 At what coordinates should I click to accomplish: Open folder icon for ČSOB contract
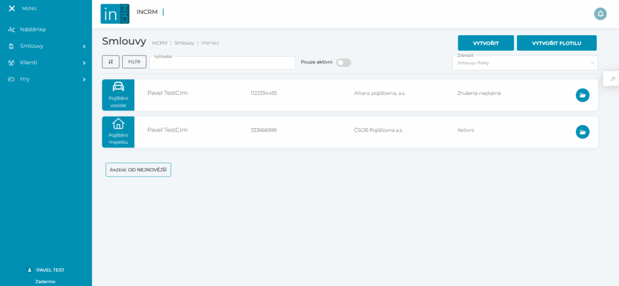pyautogui.click(x=582, y=132)
